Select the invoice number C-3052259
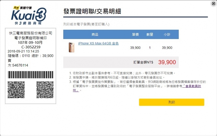The height and width of the screenshot is (136, 217). [31, 47]
